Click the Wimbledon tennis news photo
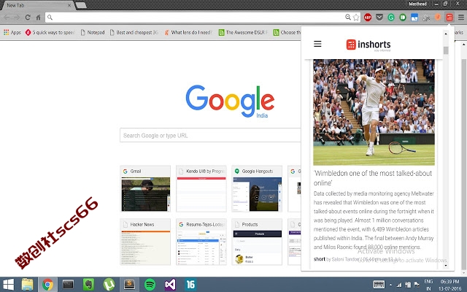The height and width of the screenshot is (292, 467). [374, 112]
